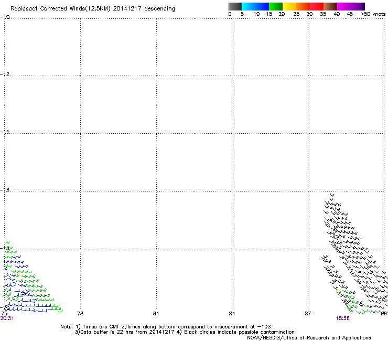Click the '-10' latitude axis label
The width and height of the screenshot is (388, 341).
[x=5, y=17]
